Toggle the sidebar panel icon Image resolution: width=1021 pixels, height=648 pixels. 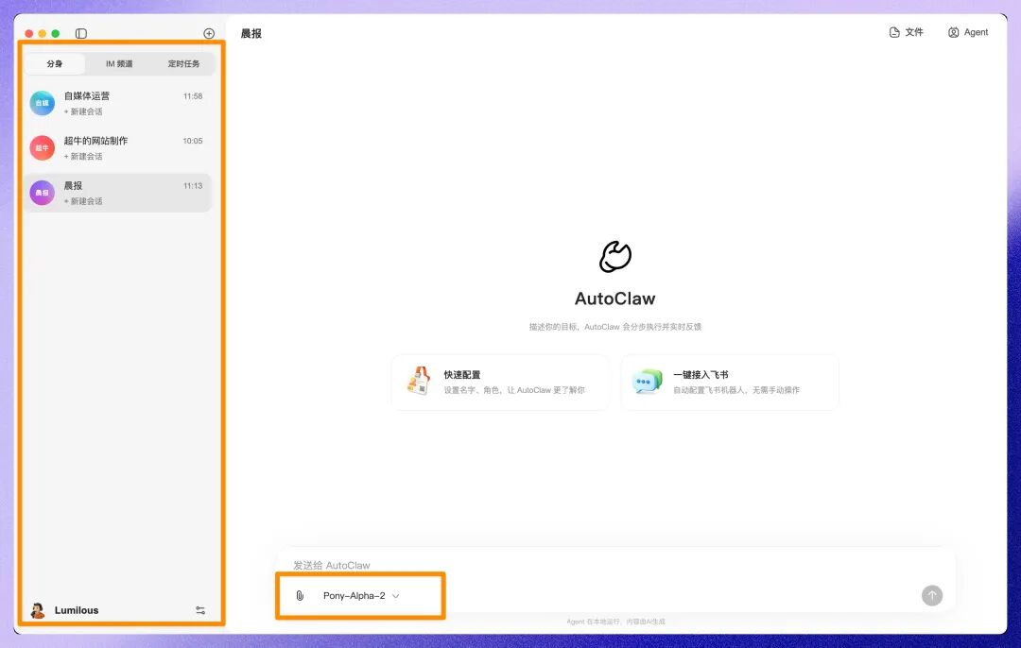click(80, 33)
